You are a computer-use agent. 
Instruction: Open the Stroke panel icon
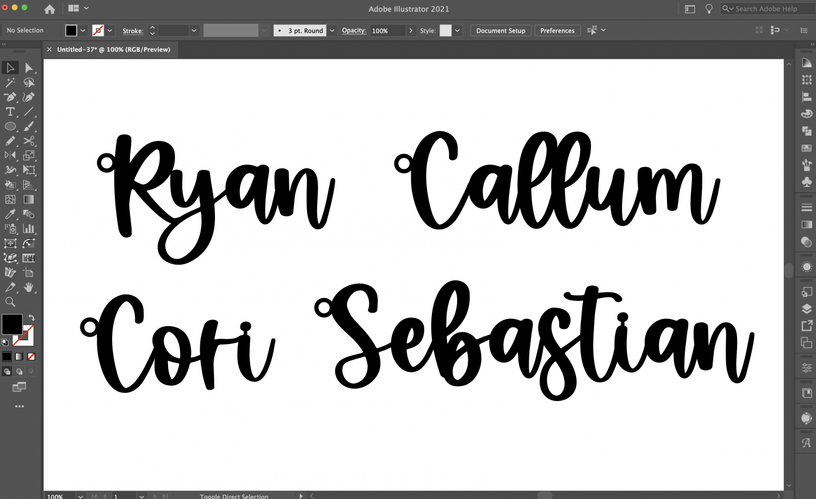click(807, 208)
